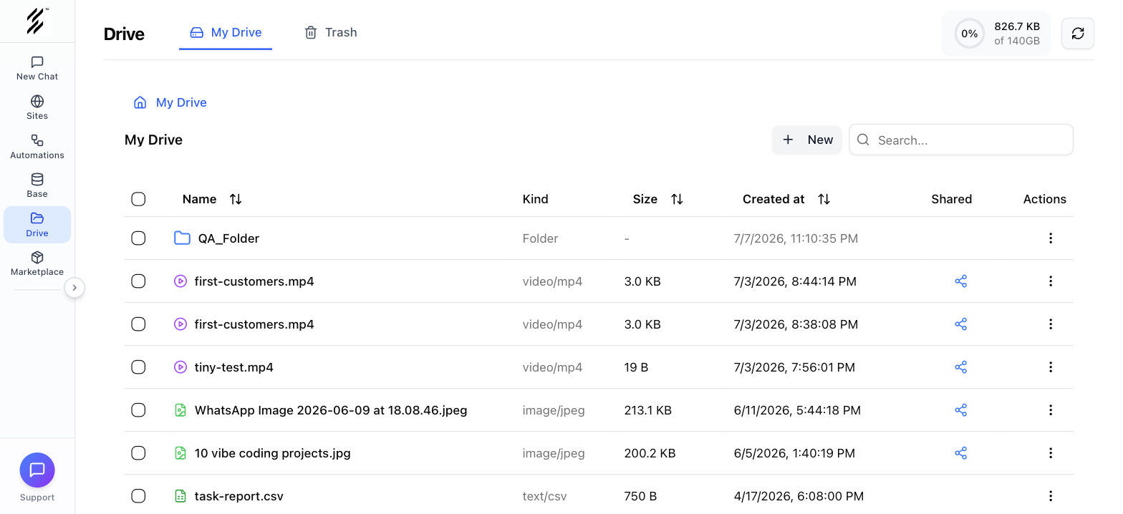Screen dimensions: 1123x514
Task: Click the 7/7/2026, 11:10:35 PM date
Action: pos(796,238)
